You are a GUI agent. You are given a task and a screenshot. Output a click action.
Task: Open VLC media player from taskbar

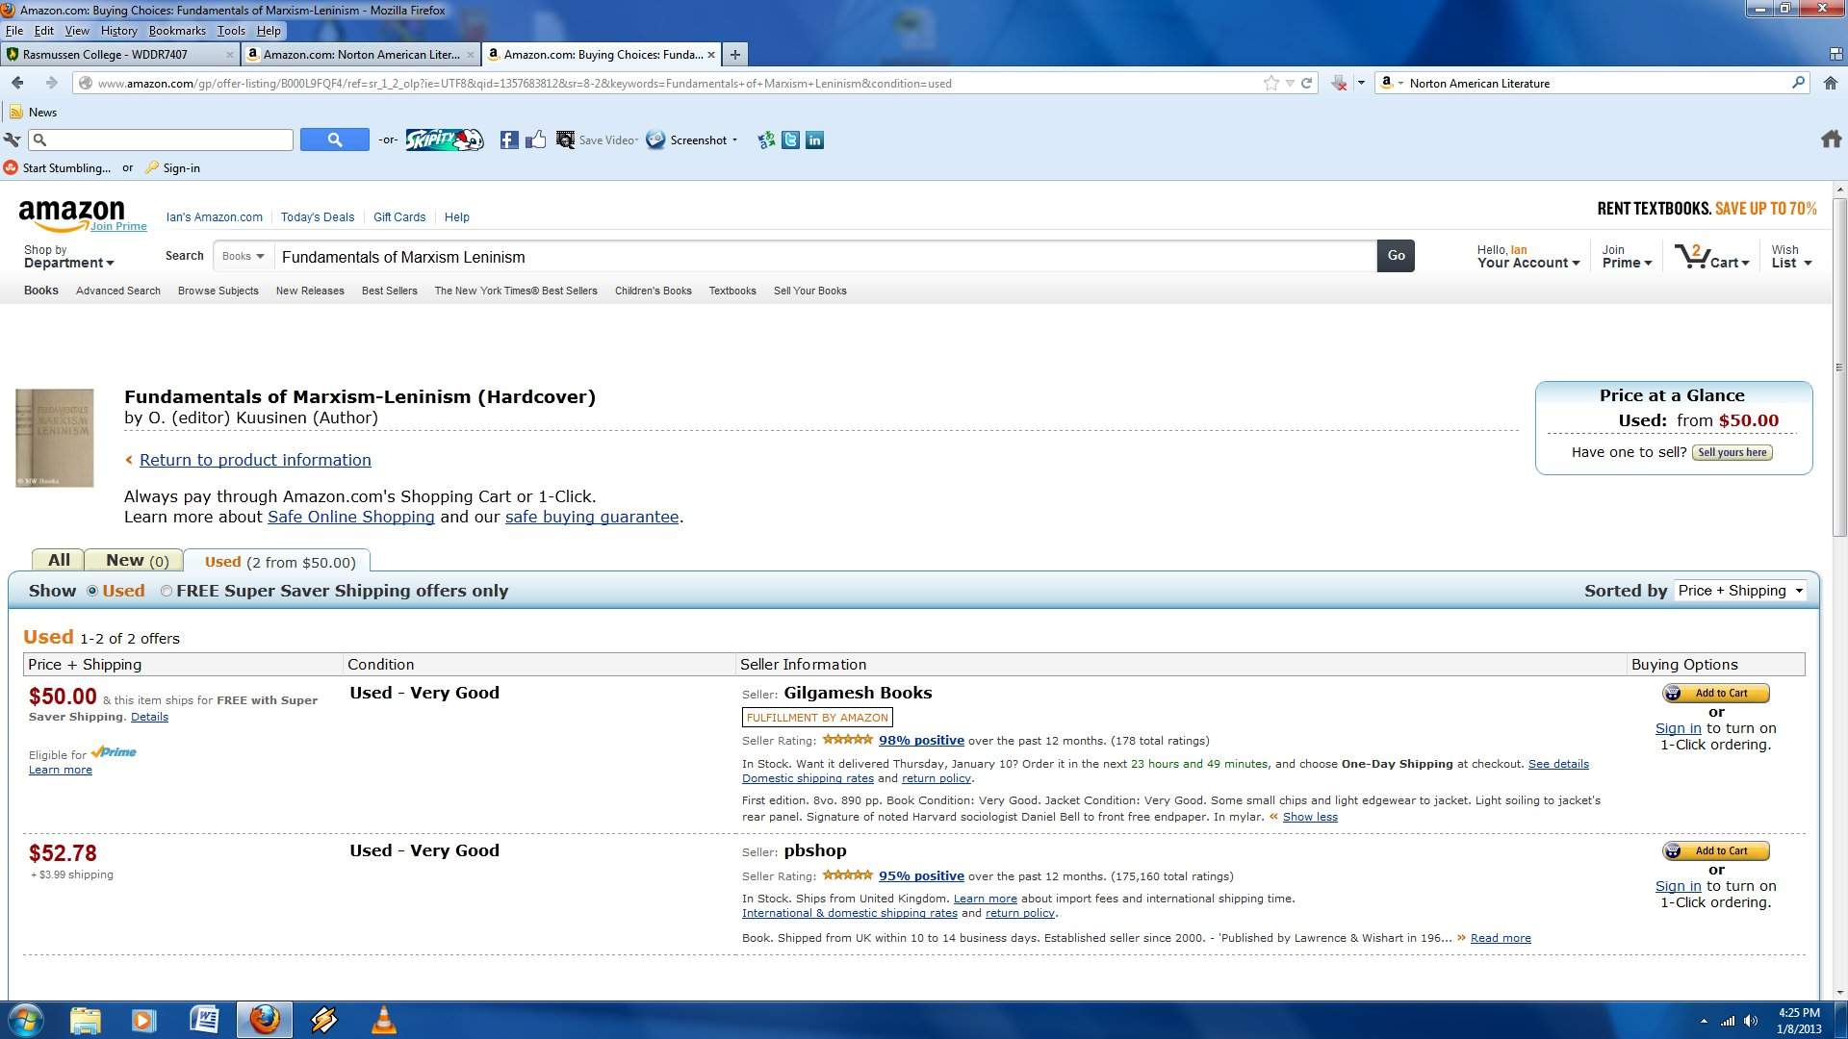(383, 1020)
